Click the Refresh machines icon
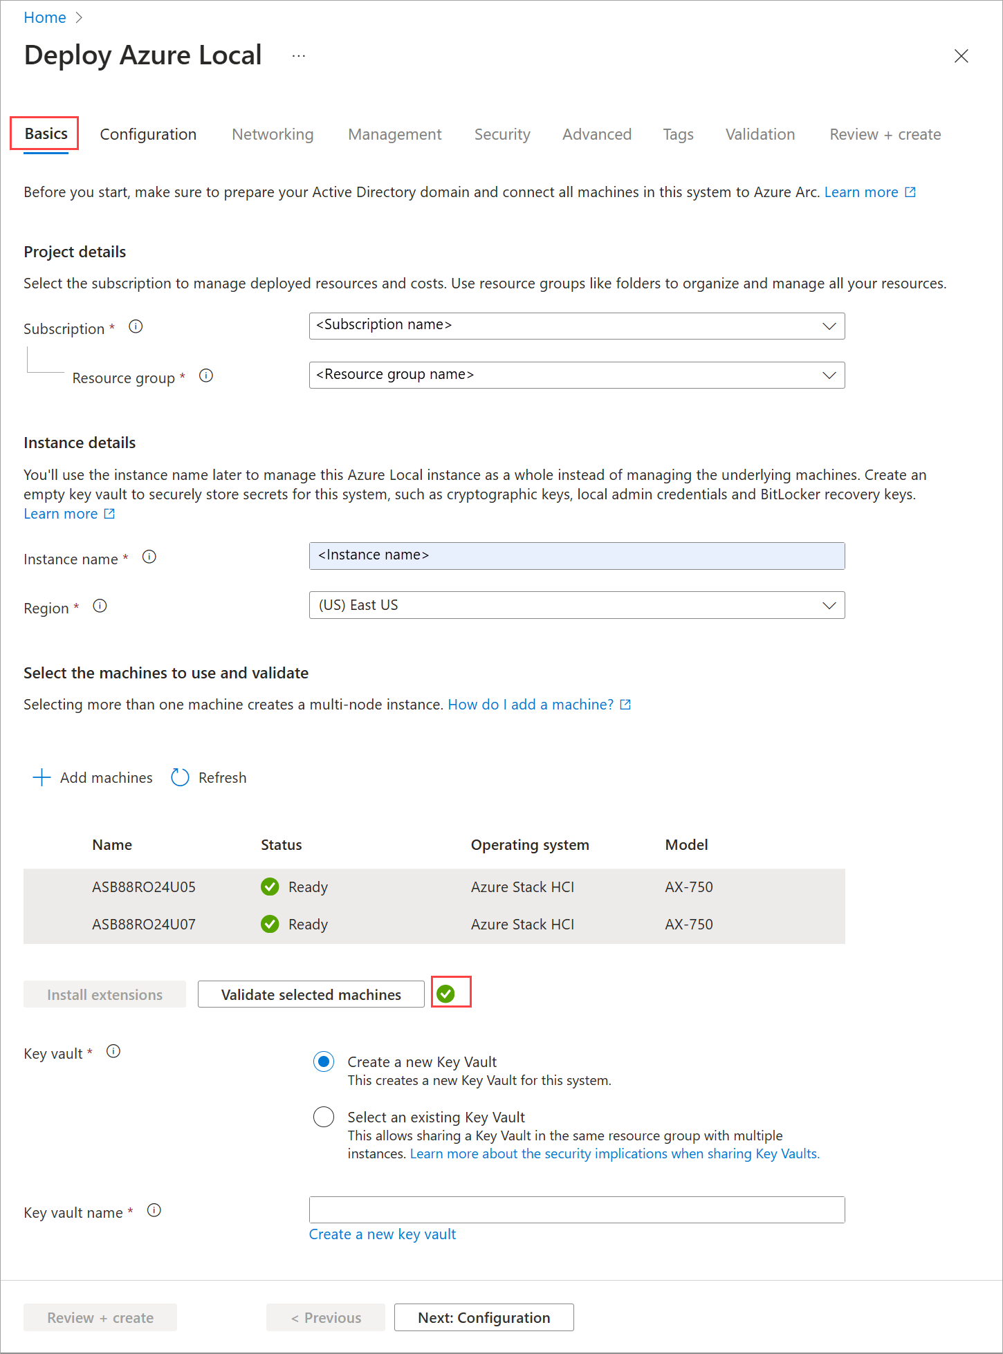Image resolution: width=1003 pixels, height=1354 pixels. tap(180, 778)
